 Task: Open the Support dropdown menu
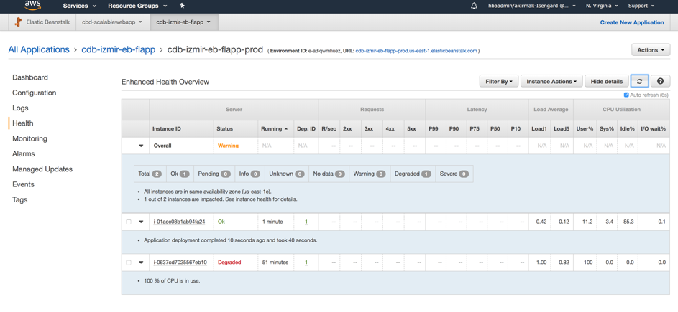coord(641,6)
